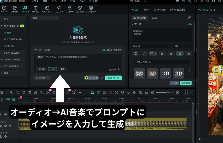This screenshot has width=223, height=143.
Task: Select the highlighted right-align text button
Action: [x=180, y=53]
